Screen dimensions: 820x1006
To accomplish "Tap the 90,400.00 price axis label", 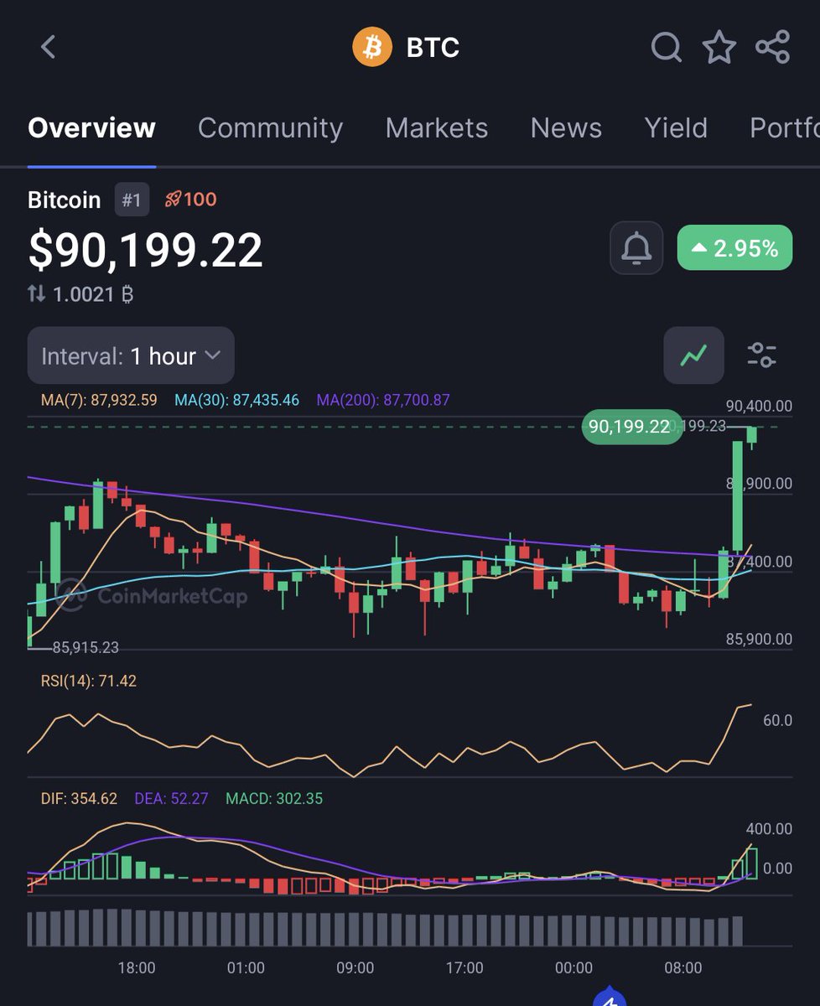I will pos(759,406).
